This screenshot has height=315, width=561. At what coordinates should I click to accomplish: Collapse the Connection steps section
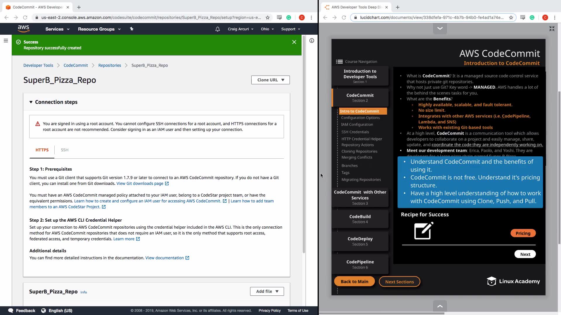coord(31,102)
